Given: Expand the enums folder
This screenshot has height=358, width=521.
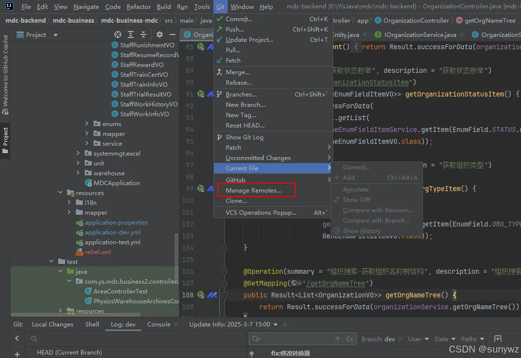Looking at the screenshot, I should coord(87,124).
